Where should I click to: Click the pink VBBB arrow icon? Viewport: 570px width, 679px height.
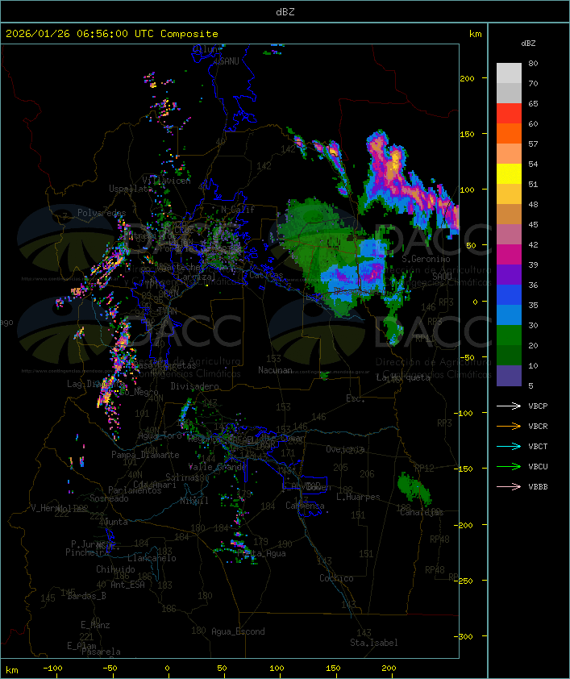[x=509, y=487]
